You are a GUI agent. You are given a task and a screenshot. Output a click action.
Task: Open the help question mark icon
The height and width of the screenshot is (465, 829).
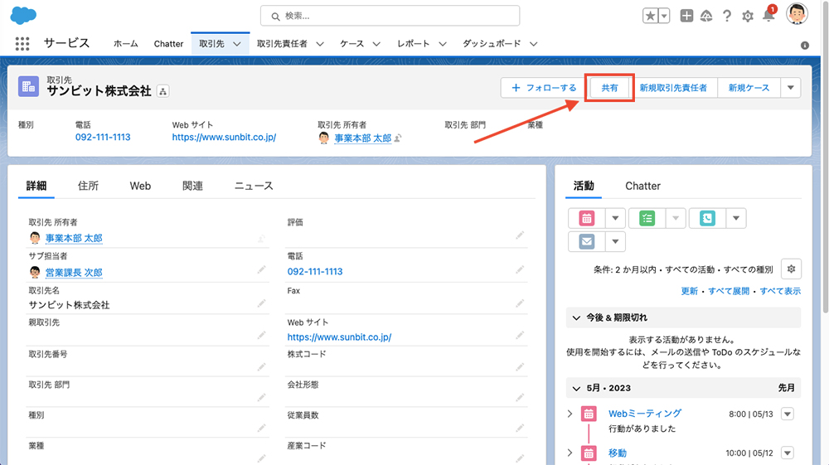[727, 17]
